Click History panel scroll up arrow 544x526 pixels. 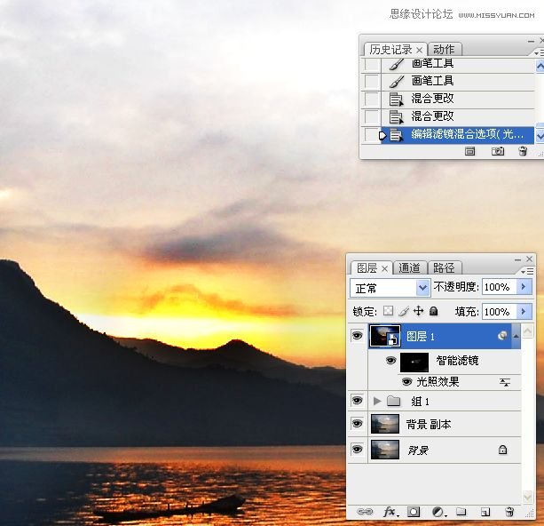[x=540, y=66]
